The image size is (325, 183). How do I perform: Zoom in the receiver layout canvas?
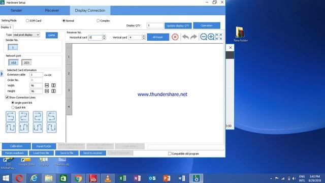pyautogui.click(x=211, y=37)
